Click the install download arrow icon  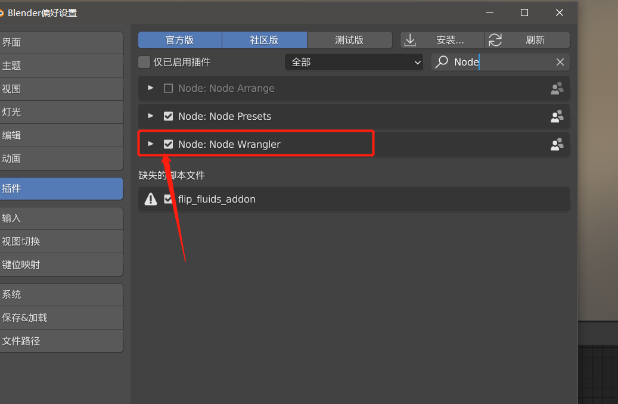pyautogui.click(x=410, y=40)
